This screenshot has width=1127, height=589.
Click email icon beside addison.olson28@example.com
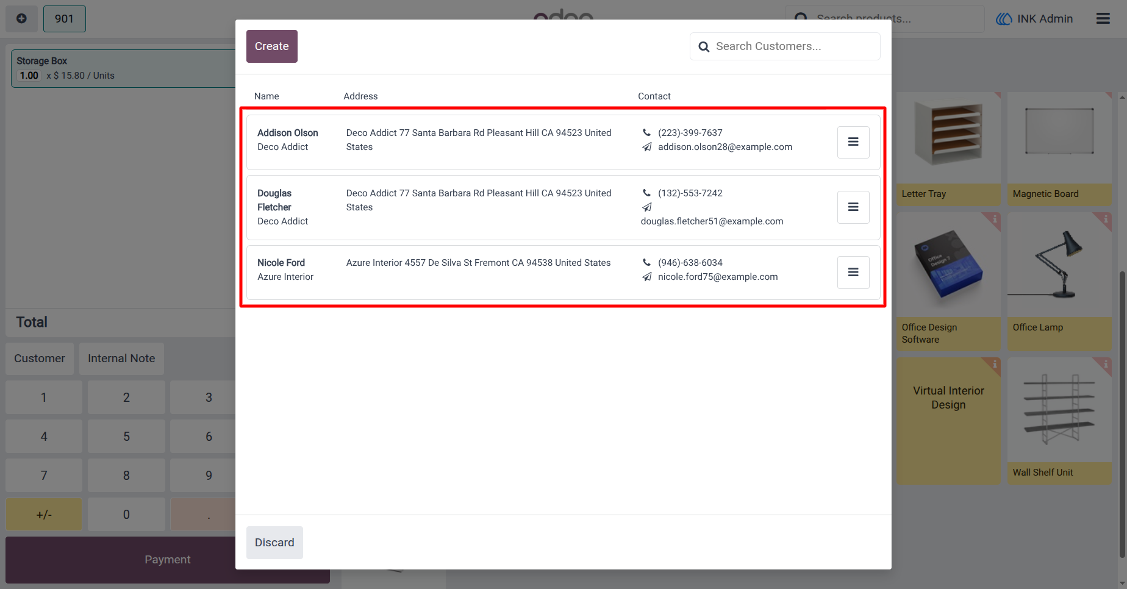click(x=647, y=147)
